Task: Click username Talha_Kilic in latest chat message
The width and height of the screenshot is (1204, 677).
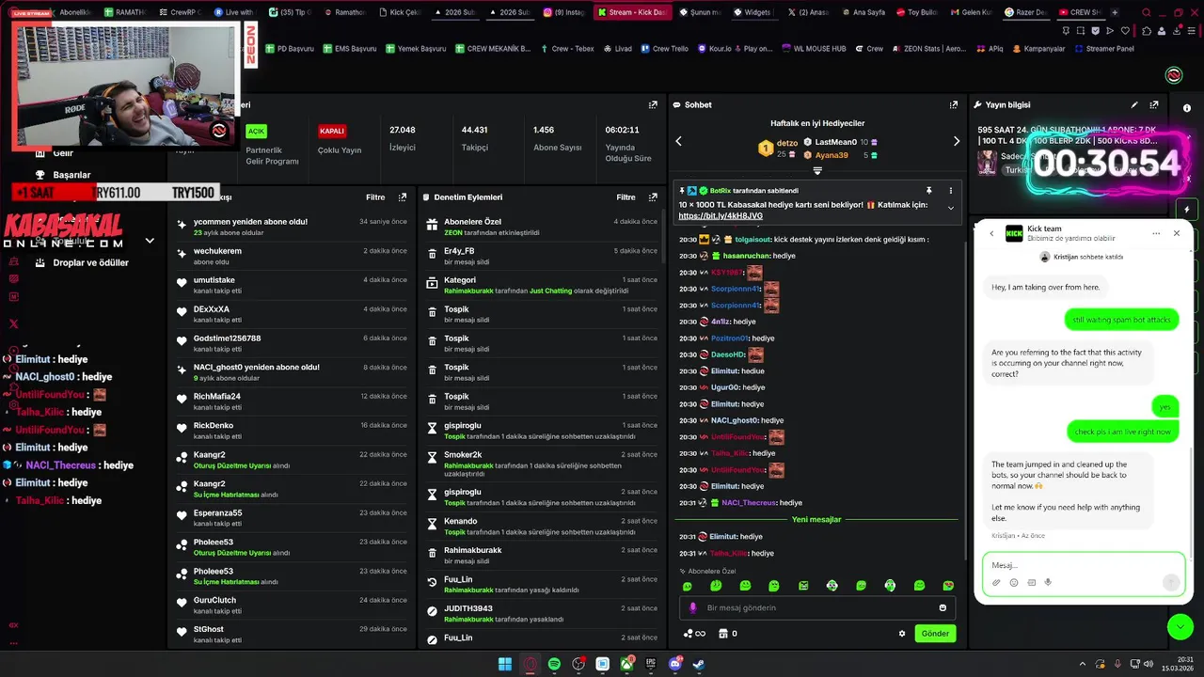Action: point(729,554)
